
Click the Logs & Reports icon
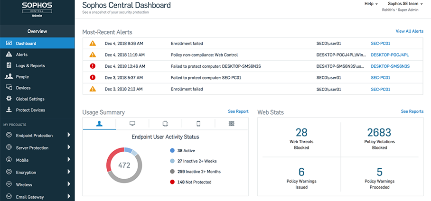pos(9,65)
